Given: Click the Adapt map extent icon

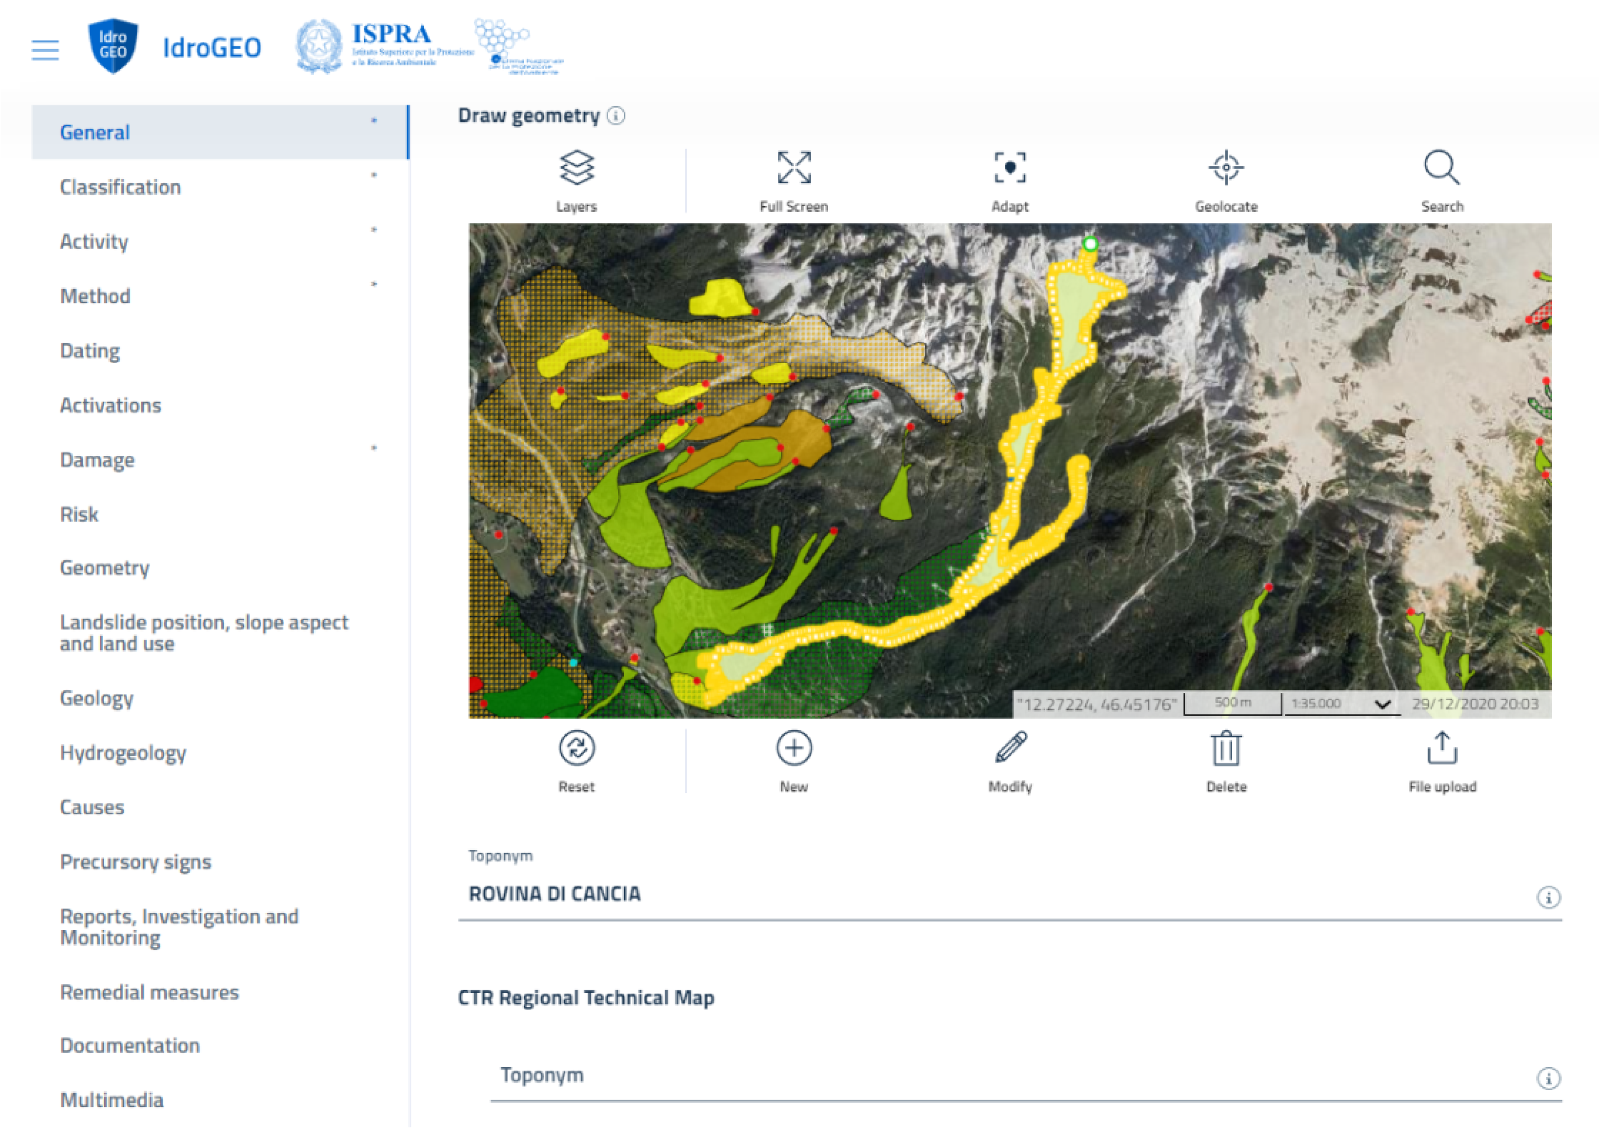Looking at the screenshot, I should point(1010,169).
